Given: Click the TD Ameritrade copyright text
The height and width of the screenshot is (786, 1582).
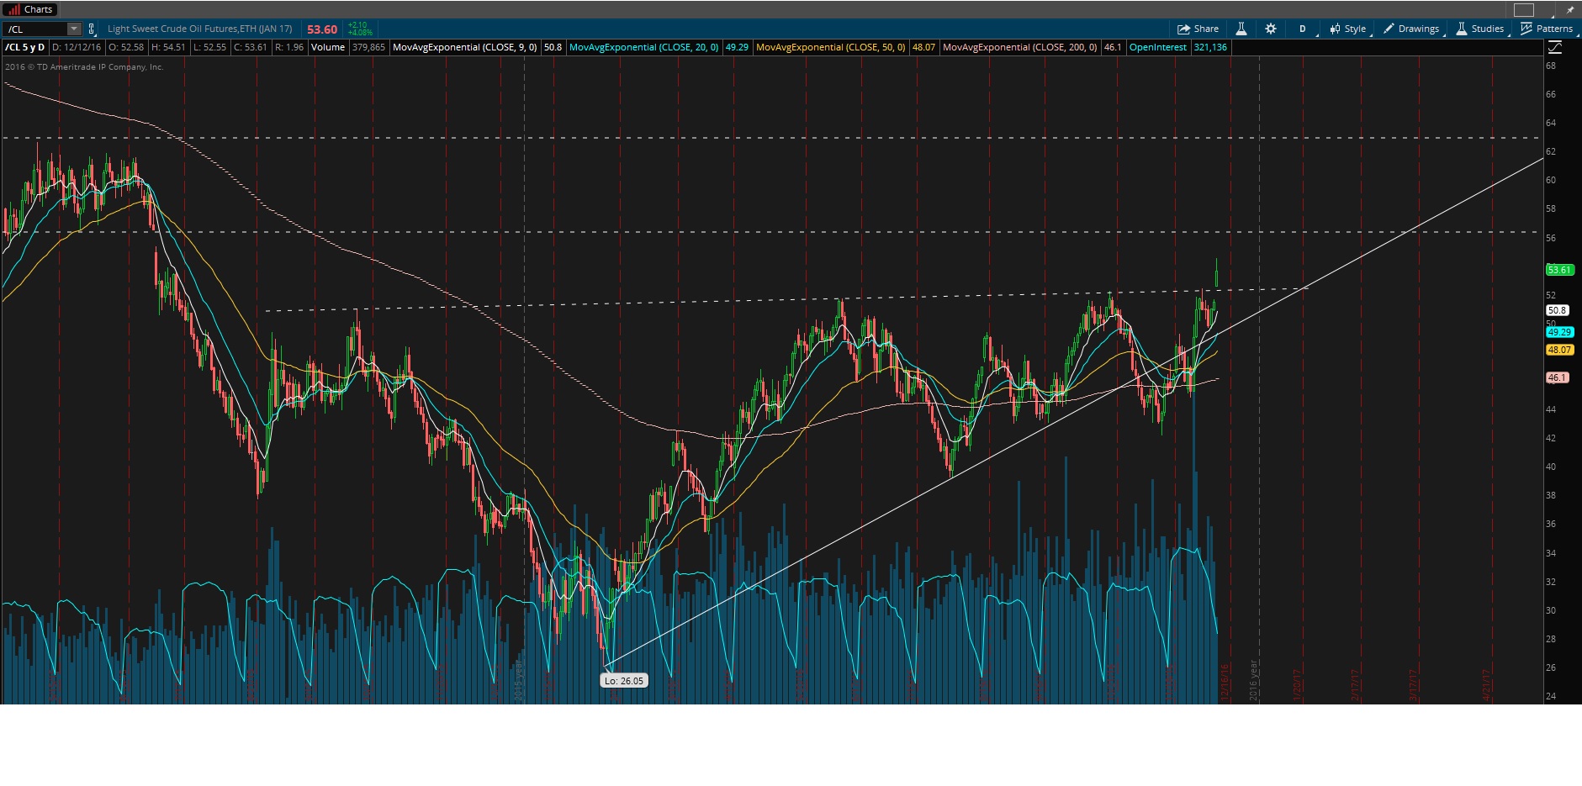Looking at the screenshot, I should tap(84, 66).
